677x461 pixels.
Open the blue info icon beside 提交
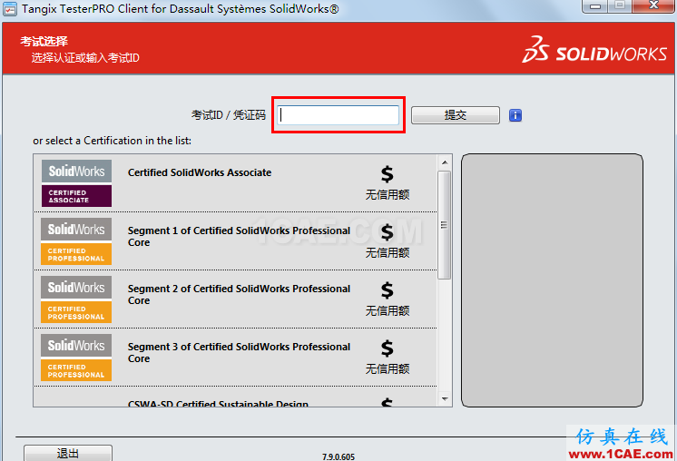coord(515,115)
